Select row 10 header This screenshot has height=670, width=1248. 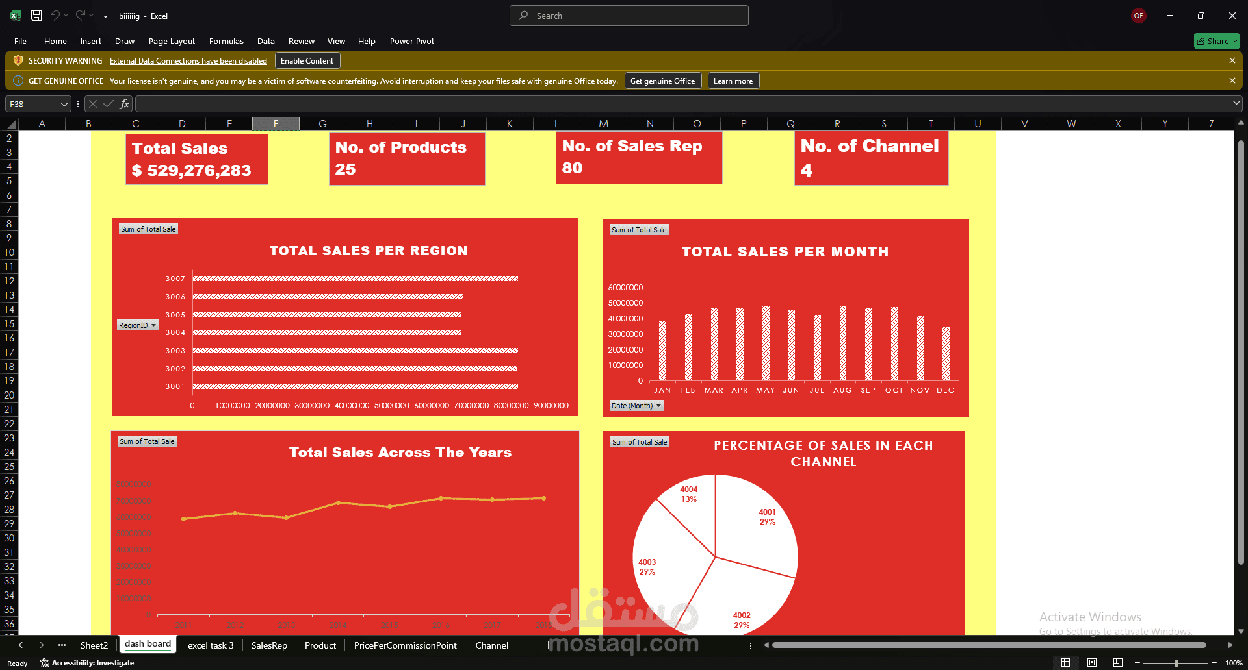(9, 253)
